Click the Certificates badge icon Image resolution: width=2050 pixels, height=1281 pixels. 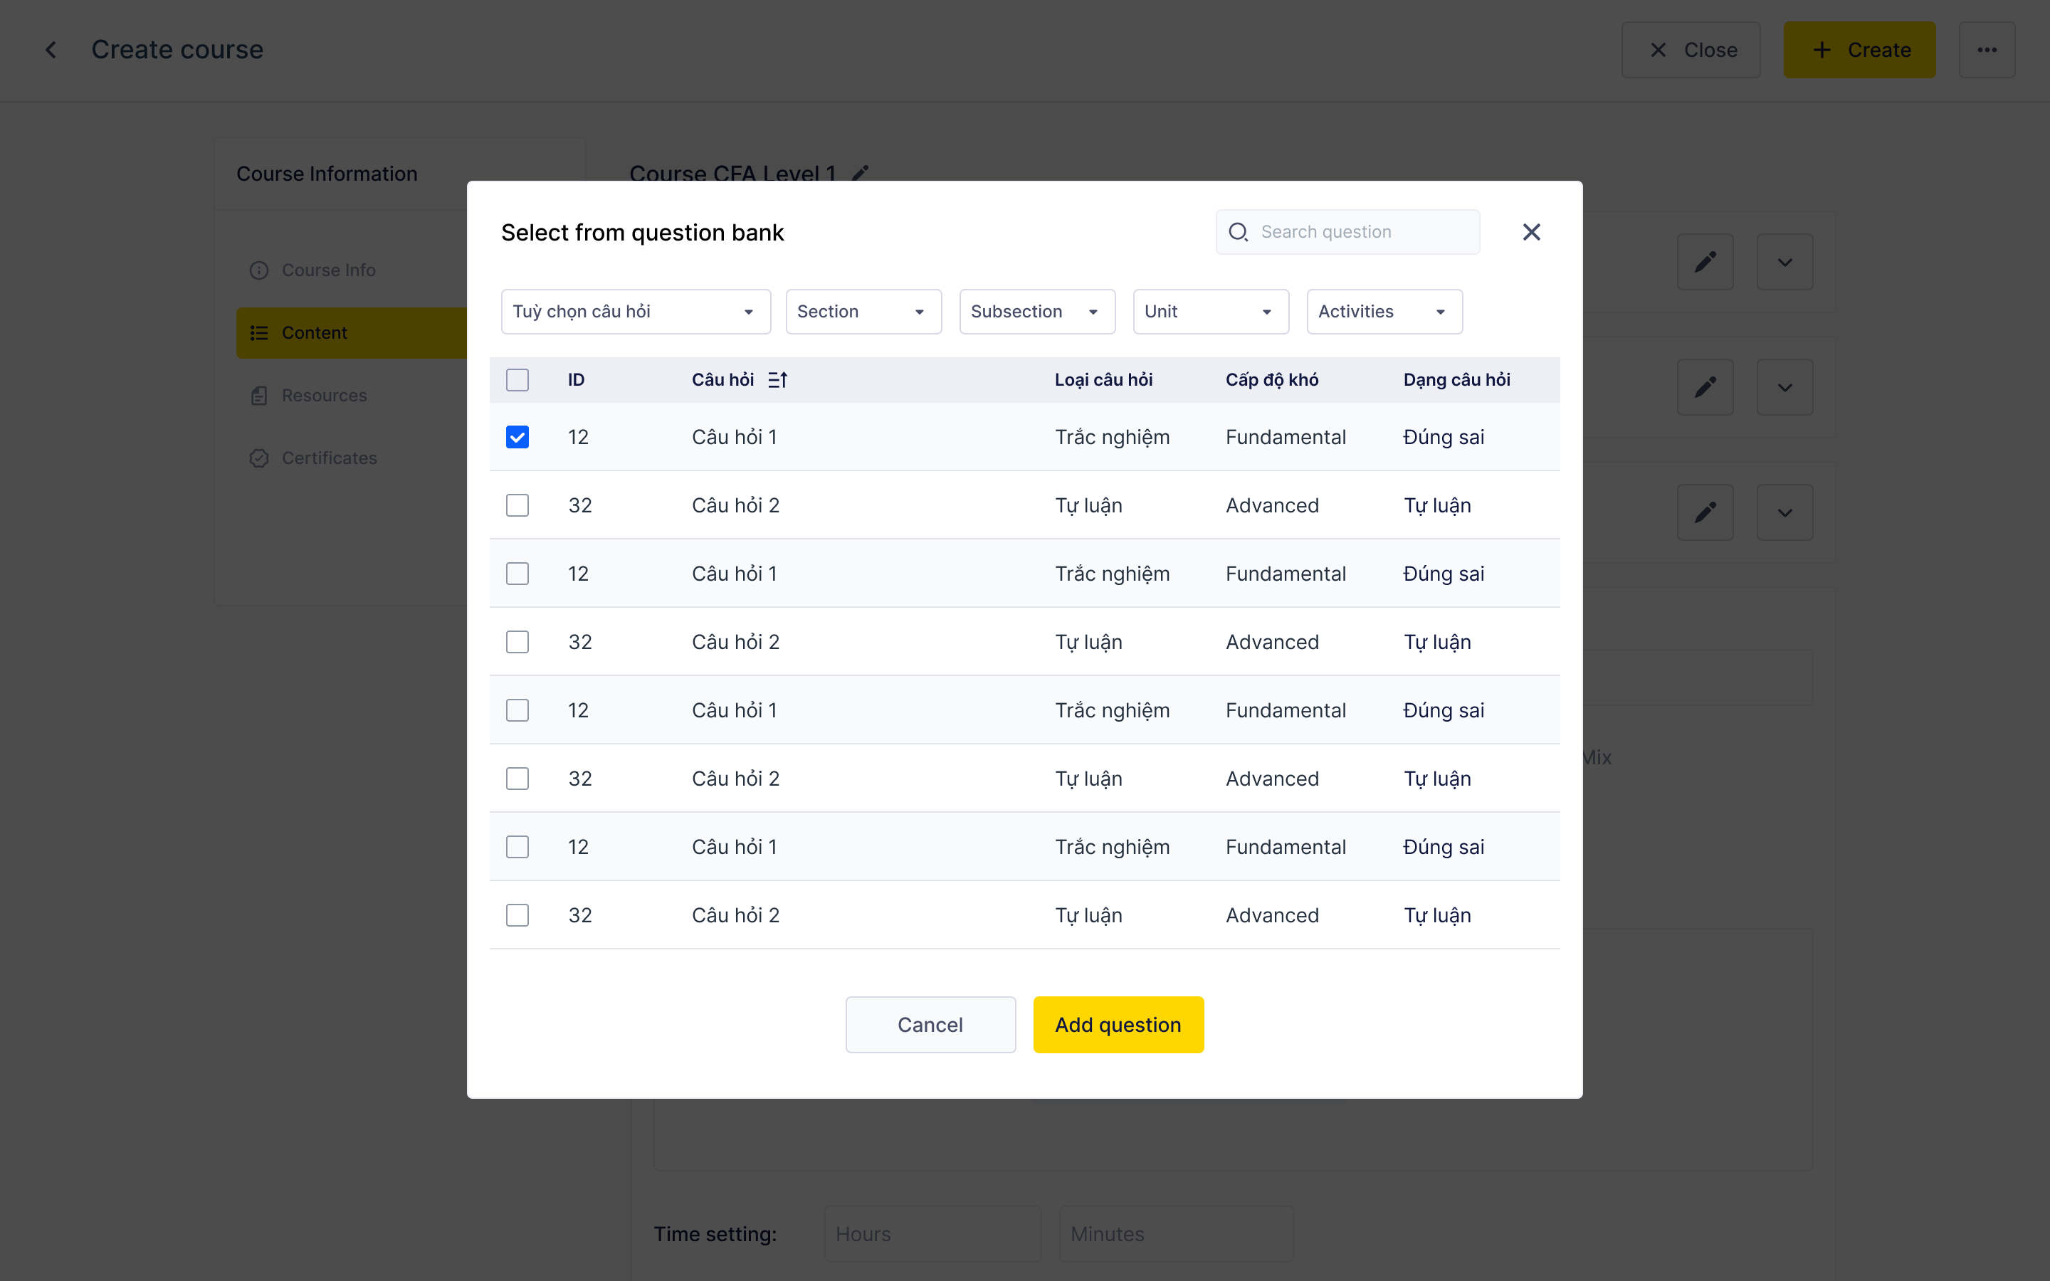(259, 458)
